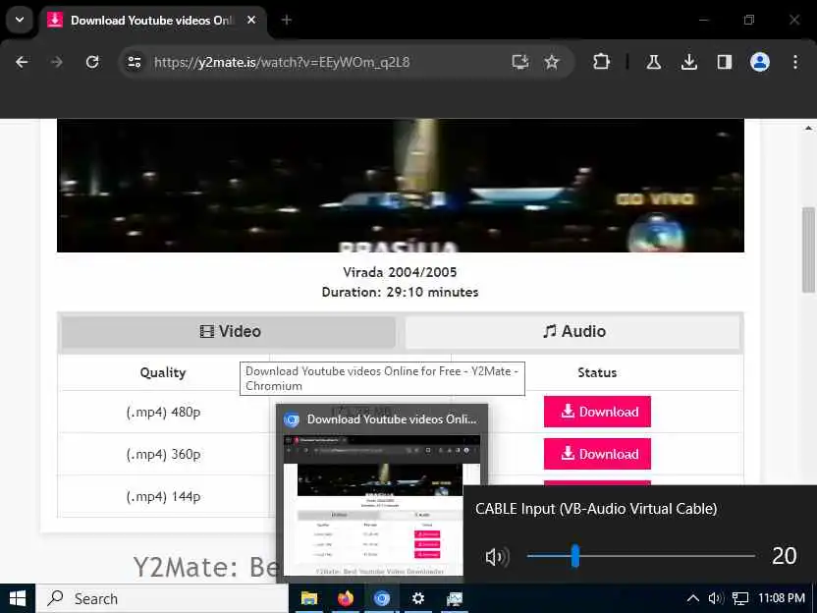The height and width of the screenshot is (613, 817).
Task: Open the profile avatar menu
Action: (x=760, y=63)
